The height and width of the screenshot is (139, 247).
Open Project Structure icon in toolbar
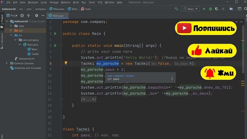click(231, 9)
